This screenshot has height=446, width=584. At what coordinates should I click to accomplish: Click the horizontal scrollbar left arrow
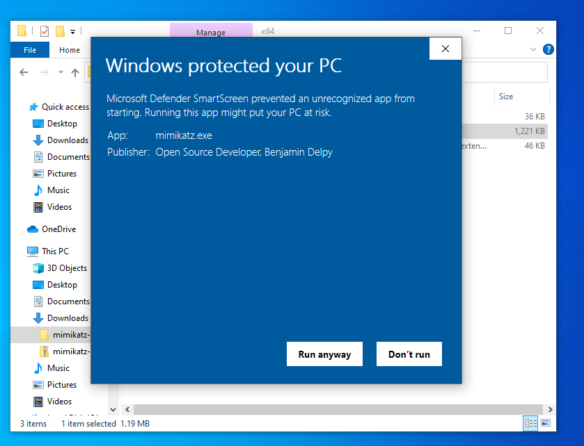coord(126,410)
